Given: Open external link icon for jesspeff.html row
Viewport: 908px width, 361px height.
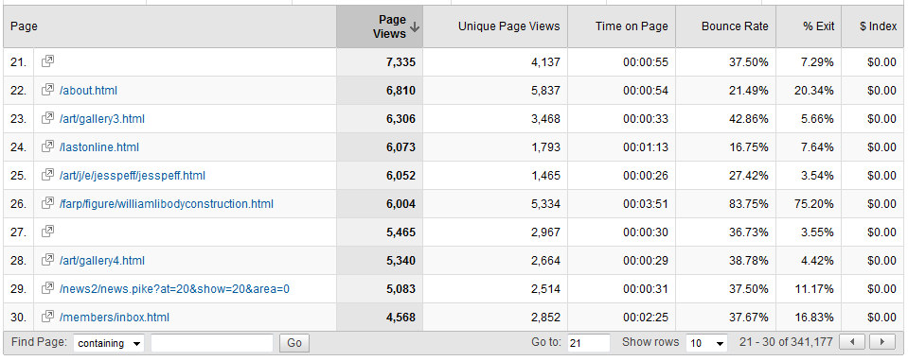Looking at the screenshot, I should (x=48, y=175).
